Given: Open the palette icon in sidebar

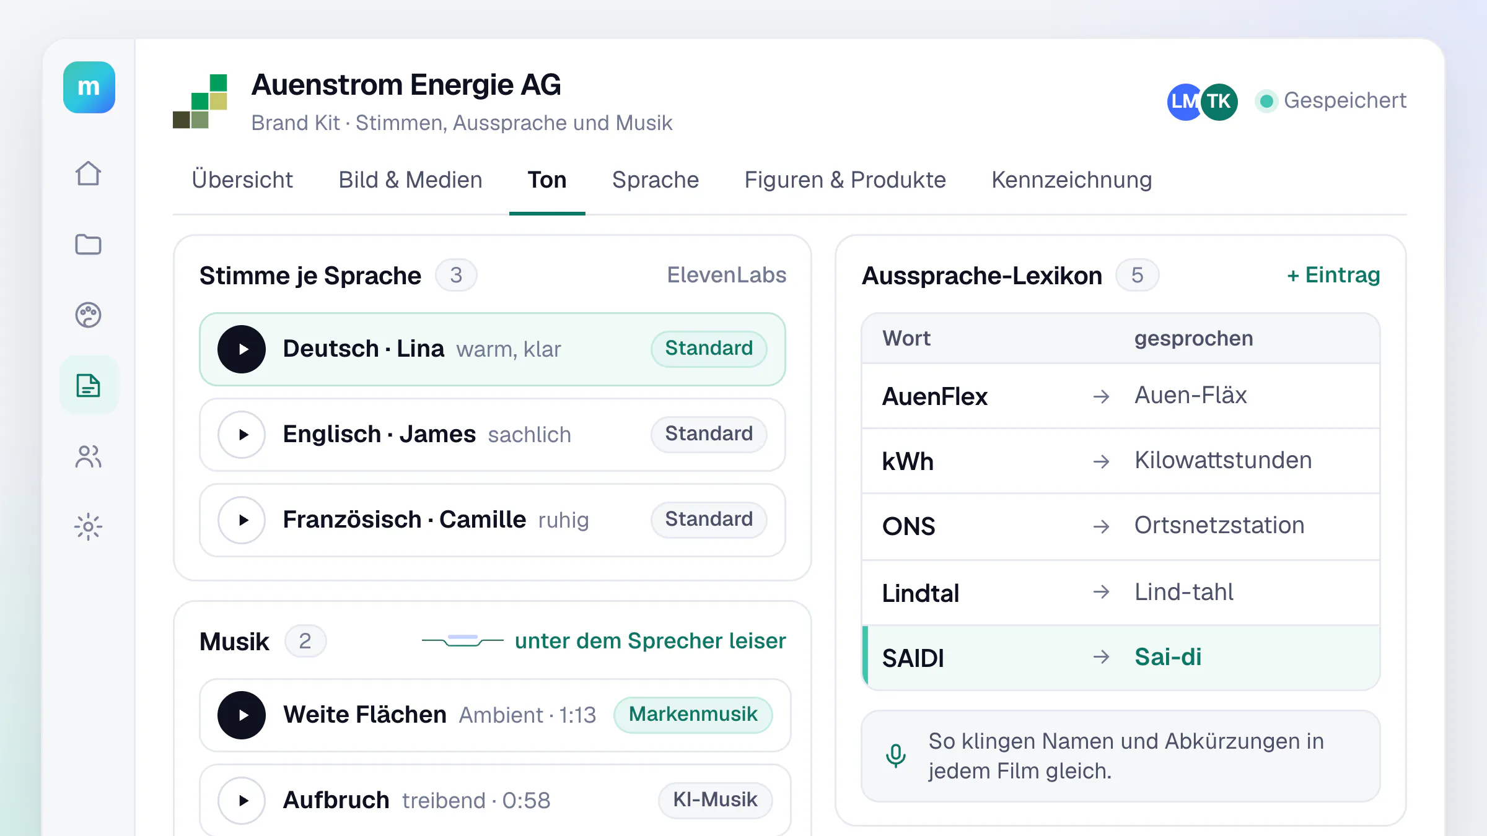Looking at the screenshot, I should (88, 315).
